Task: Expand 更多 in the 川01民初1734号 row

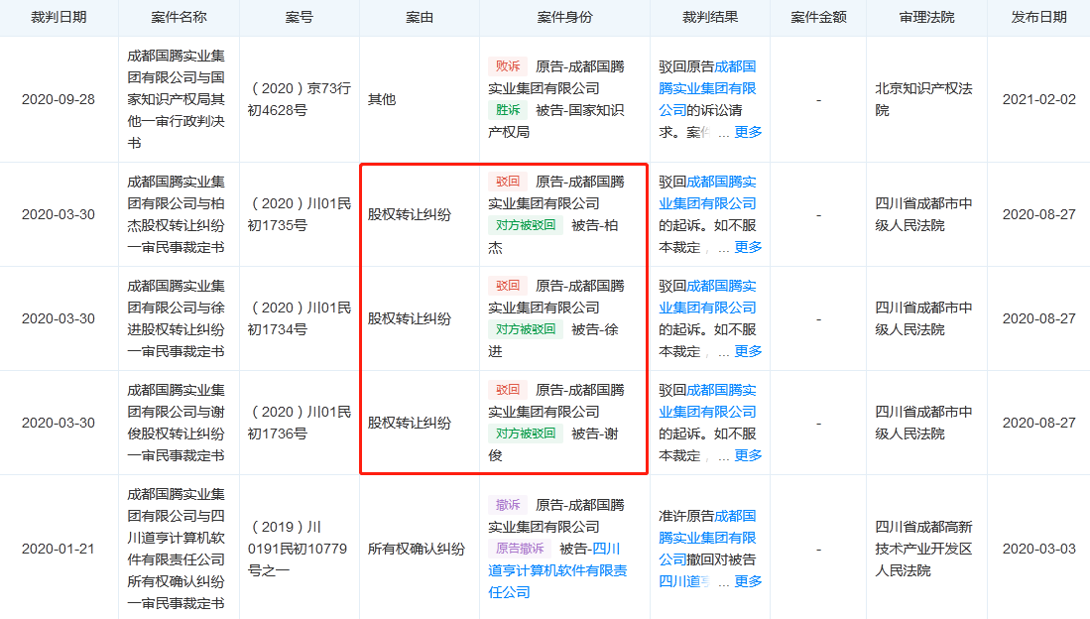Action: click(x=748, y=351)
